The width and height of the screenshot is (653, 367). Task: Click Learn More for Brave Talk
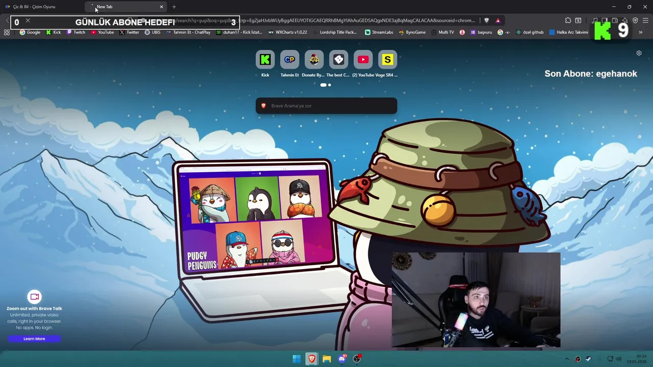pyautogui.click(x=34, y=338)
